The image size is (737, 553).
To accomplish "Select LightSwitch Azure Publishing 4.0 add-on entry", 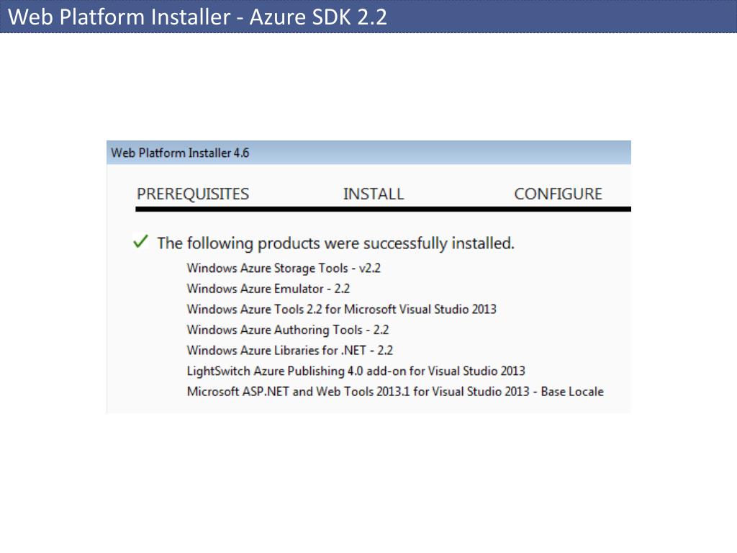I will 356,371.
